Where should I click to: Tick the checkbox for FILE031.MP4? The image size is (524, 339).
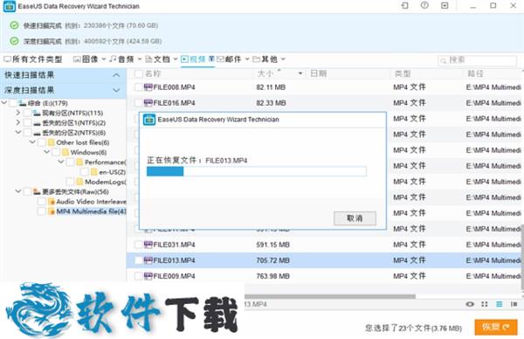139,245
